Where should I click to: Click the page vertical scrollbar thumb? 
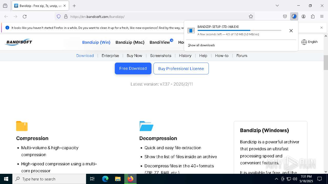click(x=326, y=63)
